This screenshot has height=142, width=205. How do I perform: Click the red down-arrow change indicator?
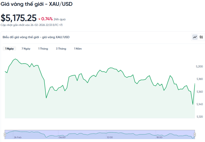pos(39,19)
